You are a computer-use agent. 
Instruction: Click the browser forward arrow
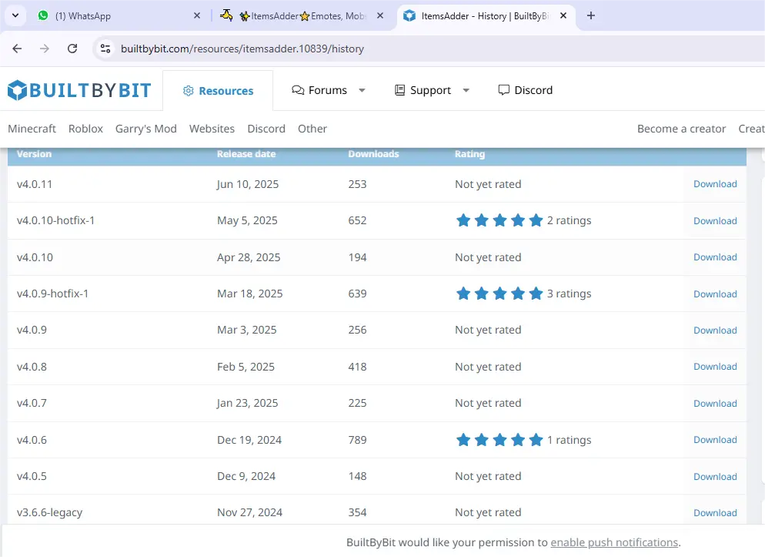coord(45,49)
